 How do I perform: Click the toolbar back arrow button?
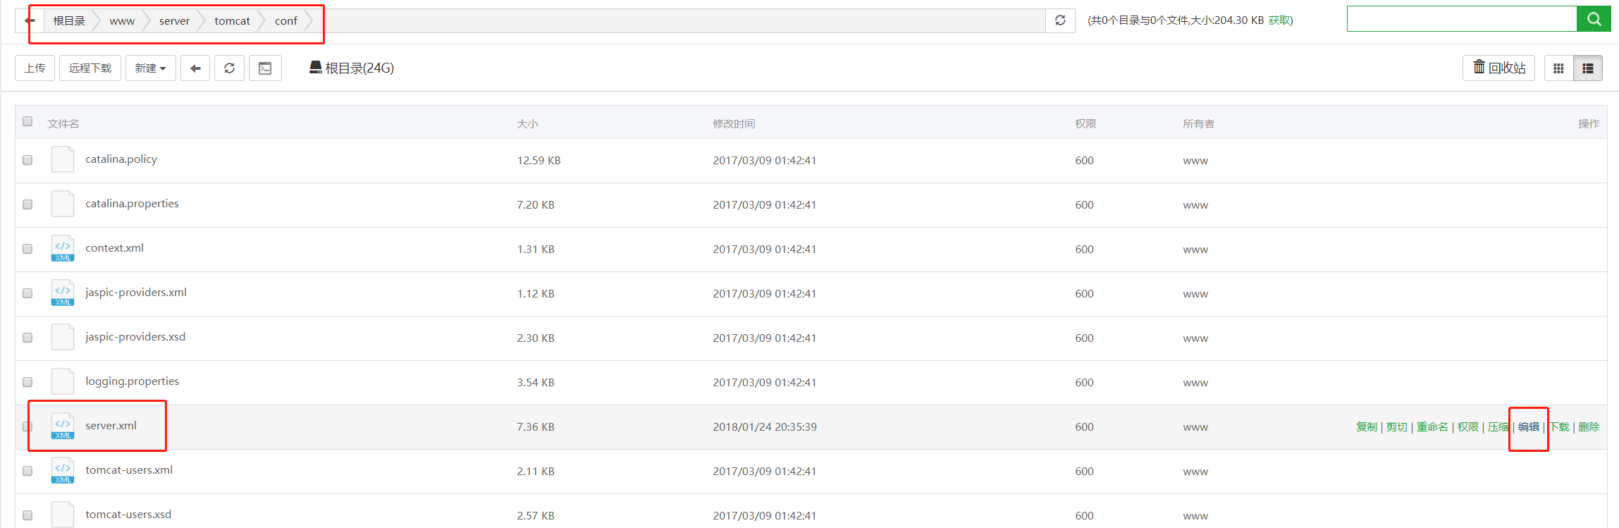[195, 68]
